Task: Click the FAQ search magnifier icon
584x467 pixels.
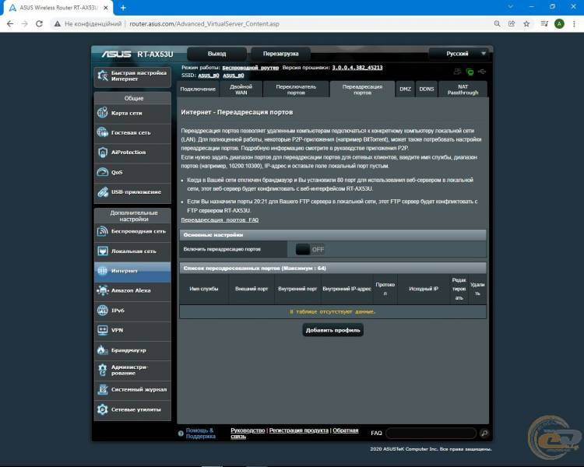Action: 484,433
